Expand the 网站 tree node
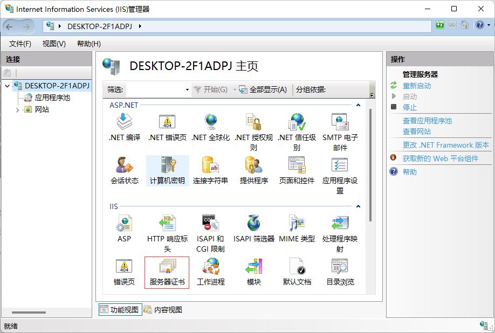The width and height of the screenshot is (495, 333). pyautogui.click(x=18, y=110)
